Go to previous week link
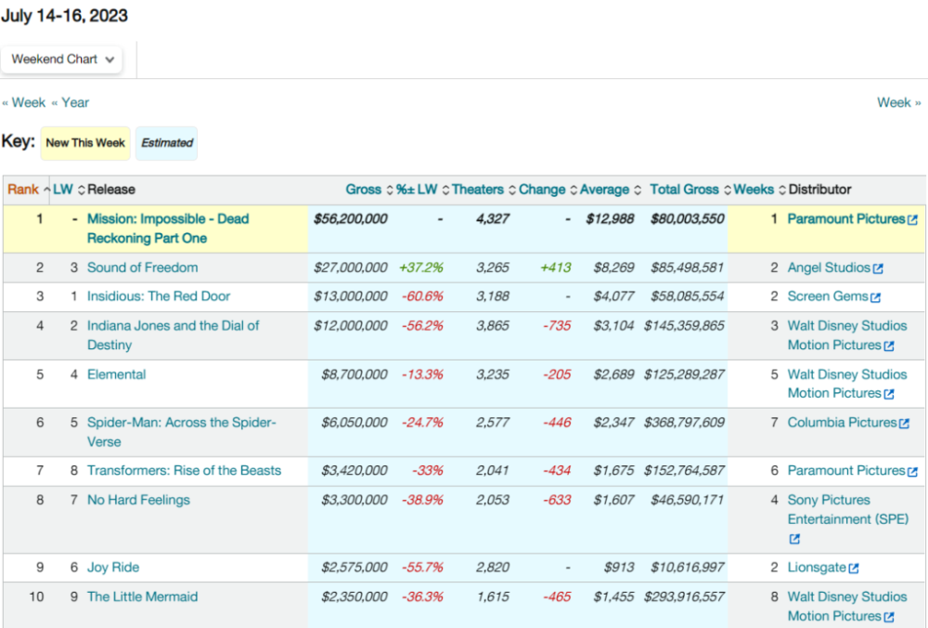Viewport: 928px width, 628px height. click(24, 102)
